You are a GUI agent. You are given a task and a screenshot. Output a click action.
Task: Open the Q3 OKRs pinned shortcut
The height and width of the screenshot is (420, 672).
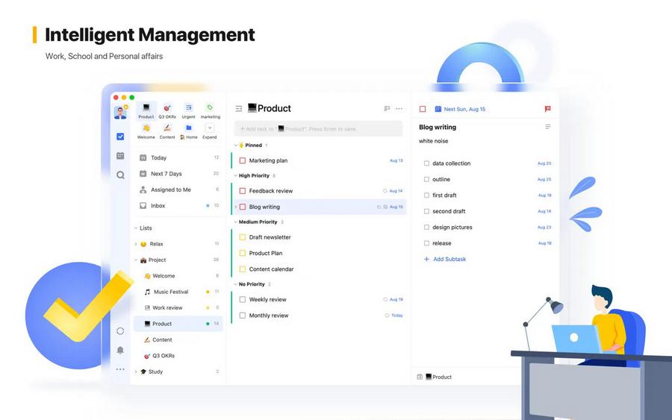pos(167,111)
